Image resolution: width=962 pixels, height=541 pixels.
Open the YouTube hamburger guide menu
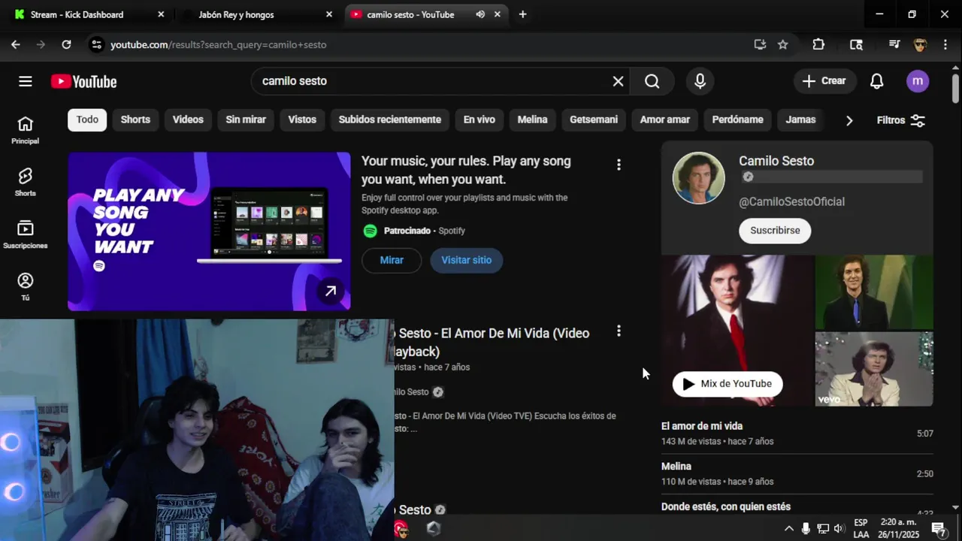26,81
